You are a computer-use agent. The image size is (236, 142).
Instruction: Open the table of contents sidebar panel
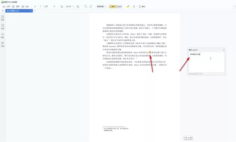pyautogui.click(x=3, y=18)
